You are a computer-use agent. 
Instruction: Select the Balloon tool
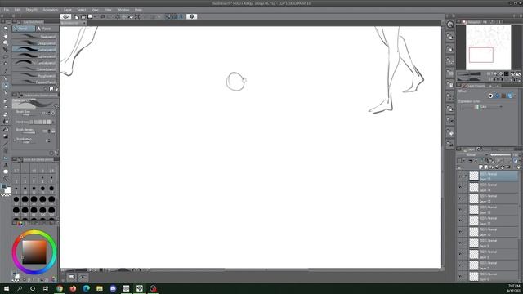pyautogui.click(x=6, y=171)
